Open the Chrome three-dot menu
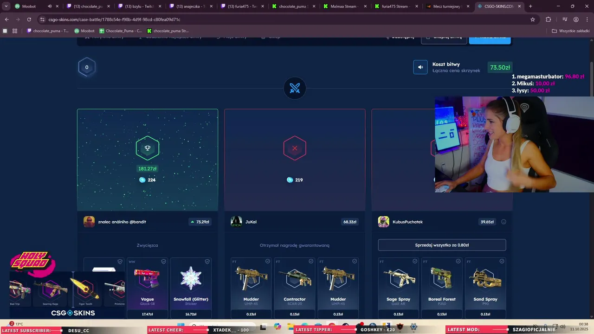The width and height of the screenshot is (594, 334). [x=587, y=19]
